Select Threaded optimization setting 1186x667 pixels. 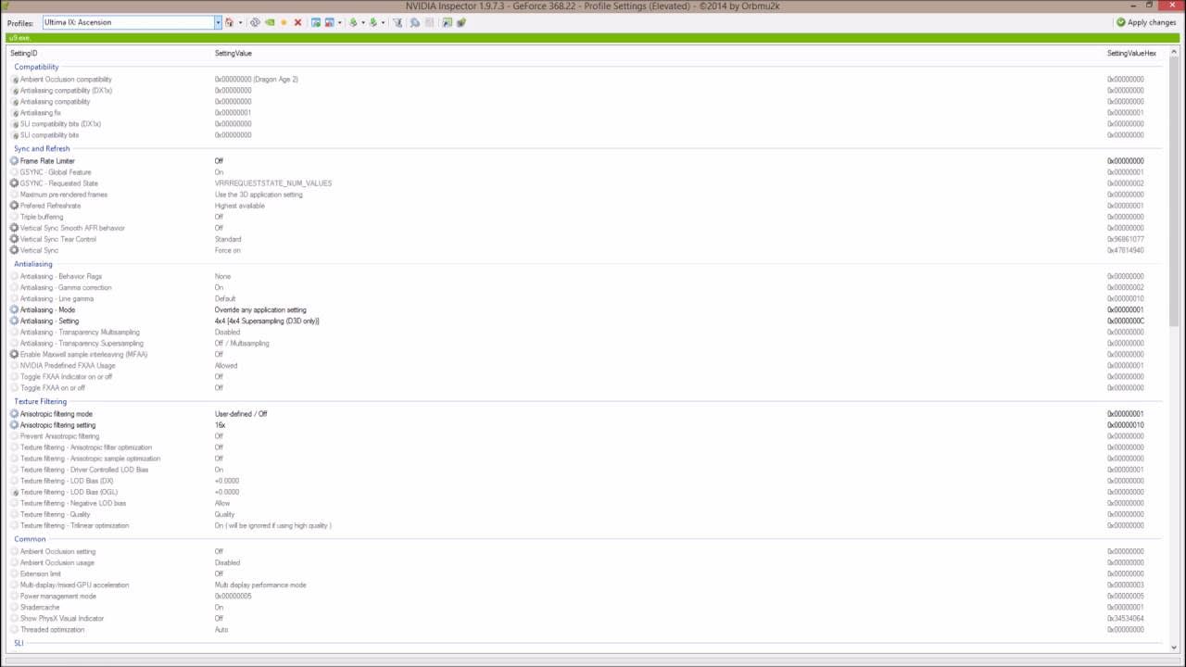coord(52,629)
